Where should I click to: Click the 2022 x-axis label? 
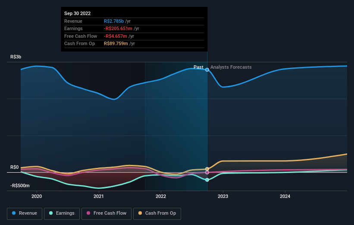tap(161, 196)
